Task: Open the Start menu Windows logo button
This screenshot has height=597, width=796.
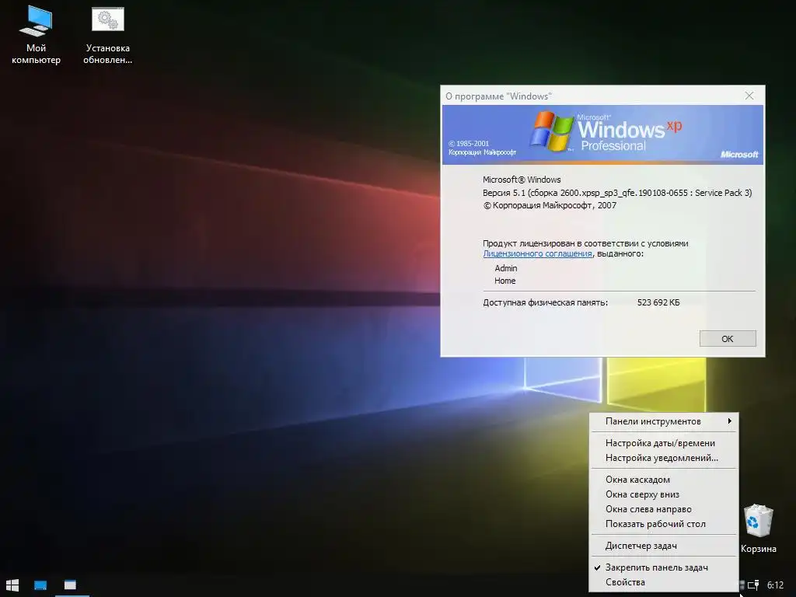Action: [12, 585]
